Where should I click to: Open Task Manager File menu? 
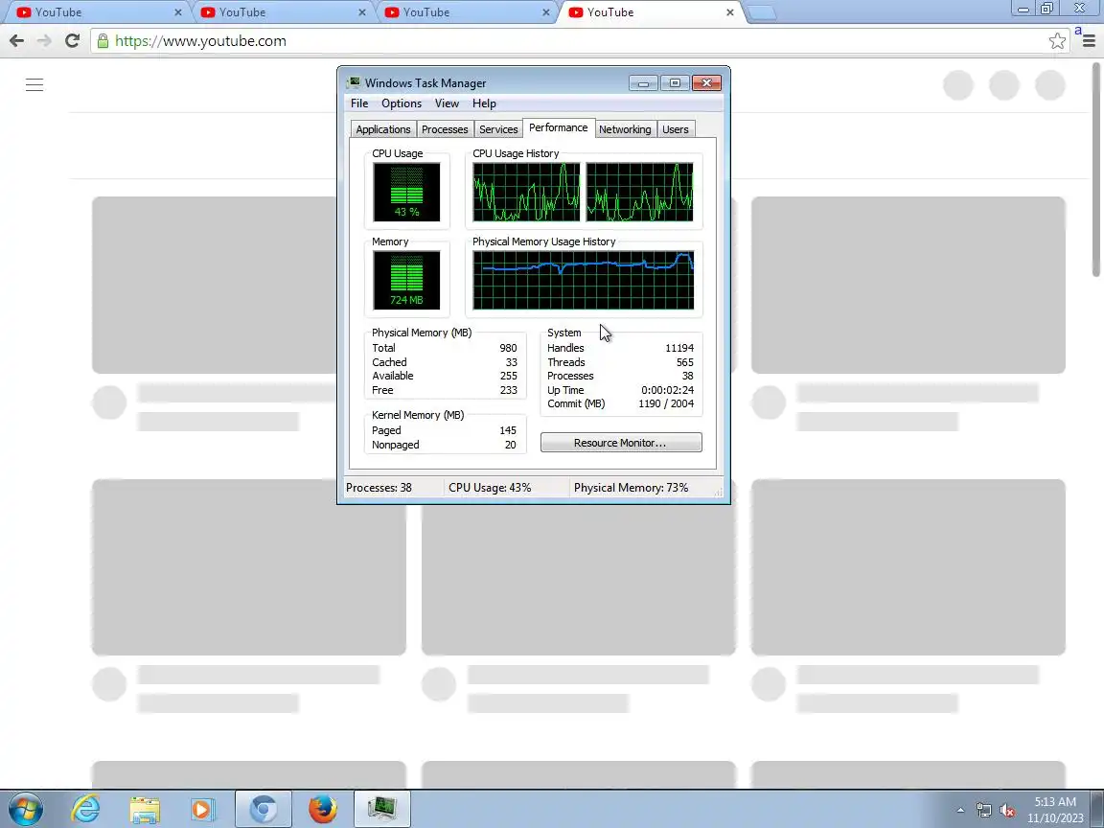[359, 103]
